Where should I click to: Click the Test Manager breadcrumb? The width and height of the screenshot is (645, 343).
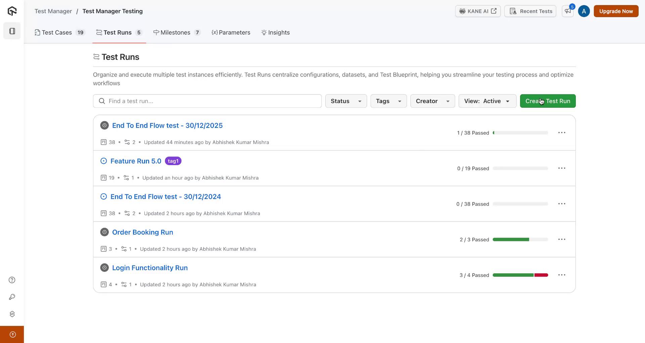53,11
